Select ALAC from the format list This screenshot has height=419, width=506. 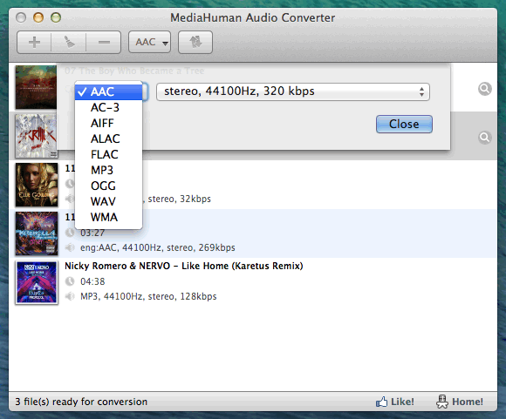click(x=108, y=139)
